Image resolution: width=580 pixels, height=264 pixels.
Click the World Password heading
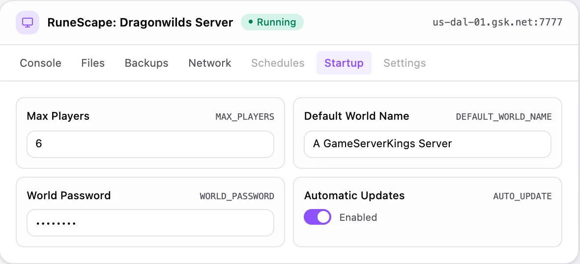(x=69, y=195)
